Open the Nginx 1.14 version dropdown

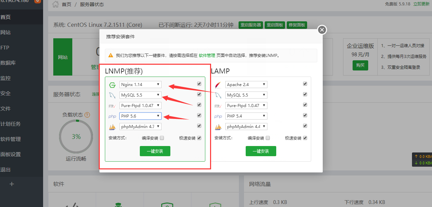140,84
